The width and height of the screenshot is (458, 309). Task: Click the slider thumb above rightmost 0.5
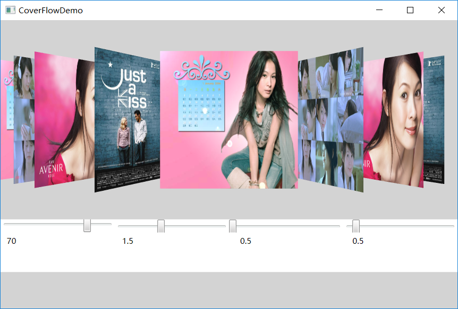pyautogui.click(x=356, y=226)
